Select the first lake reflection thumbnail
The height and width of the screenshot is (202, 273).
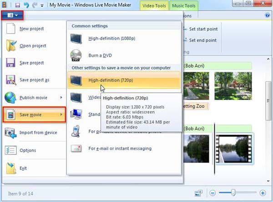pyautogui.click(x=196, y=149)
